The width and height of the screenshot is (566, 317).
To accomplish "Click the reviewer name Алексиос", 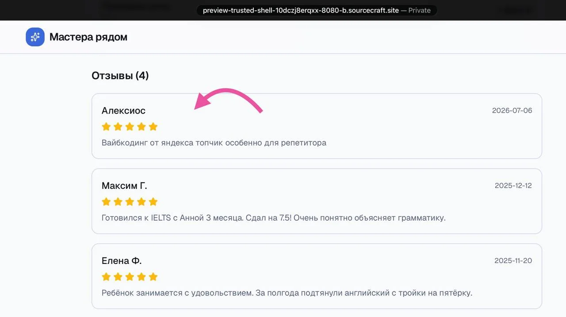I will click(x=123, y=111).
